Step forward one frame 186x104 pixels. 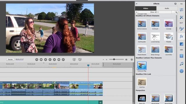coord(54,60)
